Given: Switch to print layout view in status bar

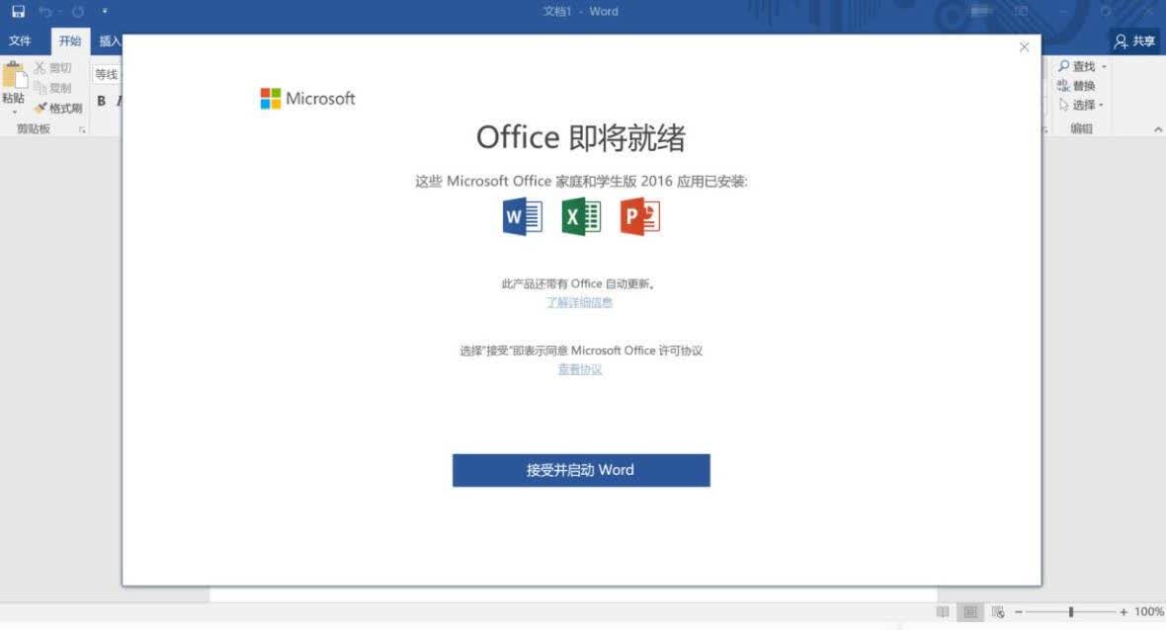Looking at the screenshot, I should tap(969, 611).
